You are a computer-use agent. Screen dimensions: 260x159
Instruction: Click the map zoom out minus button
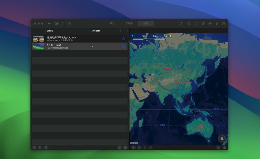[133, 147]
